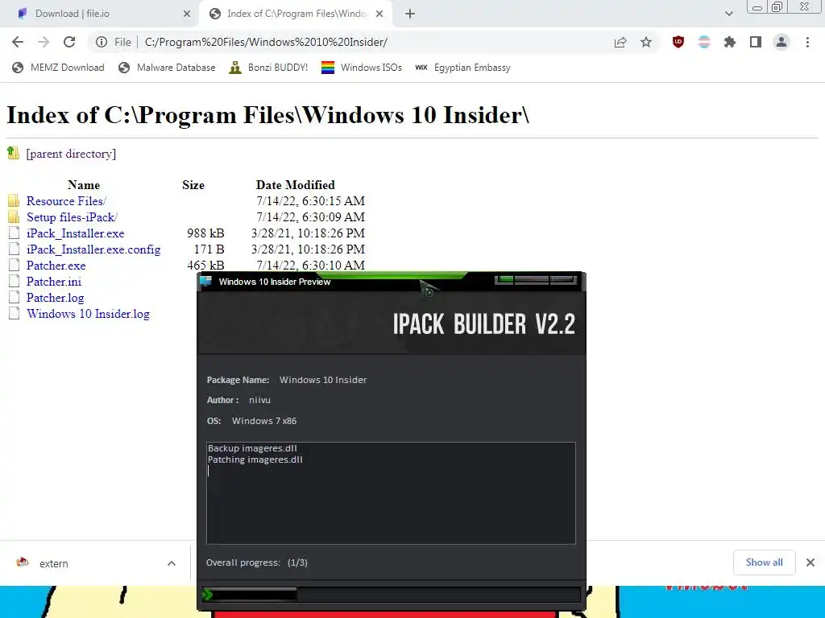Open iPack_Installer.exe.config file
This screenshot has width=825, height=618.
[93, 249]
